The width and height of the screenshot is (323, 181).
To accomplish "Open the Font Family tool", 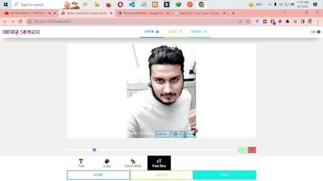I will click(x=133, y=163).
